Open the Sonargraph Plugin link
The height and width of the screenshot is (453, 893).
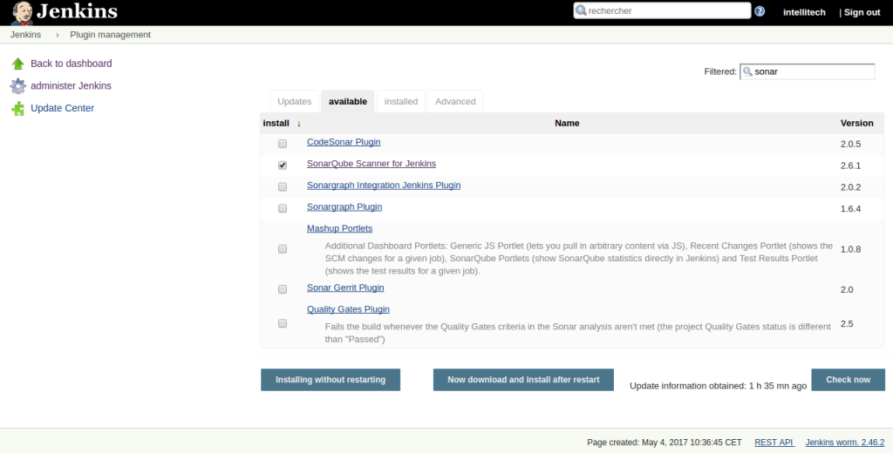344,207
